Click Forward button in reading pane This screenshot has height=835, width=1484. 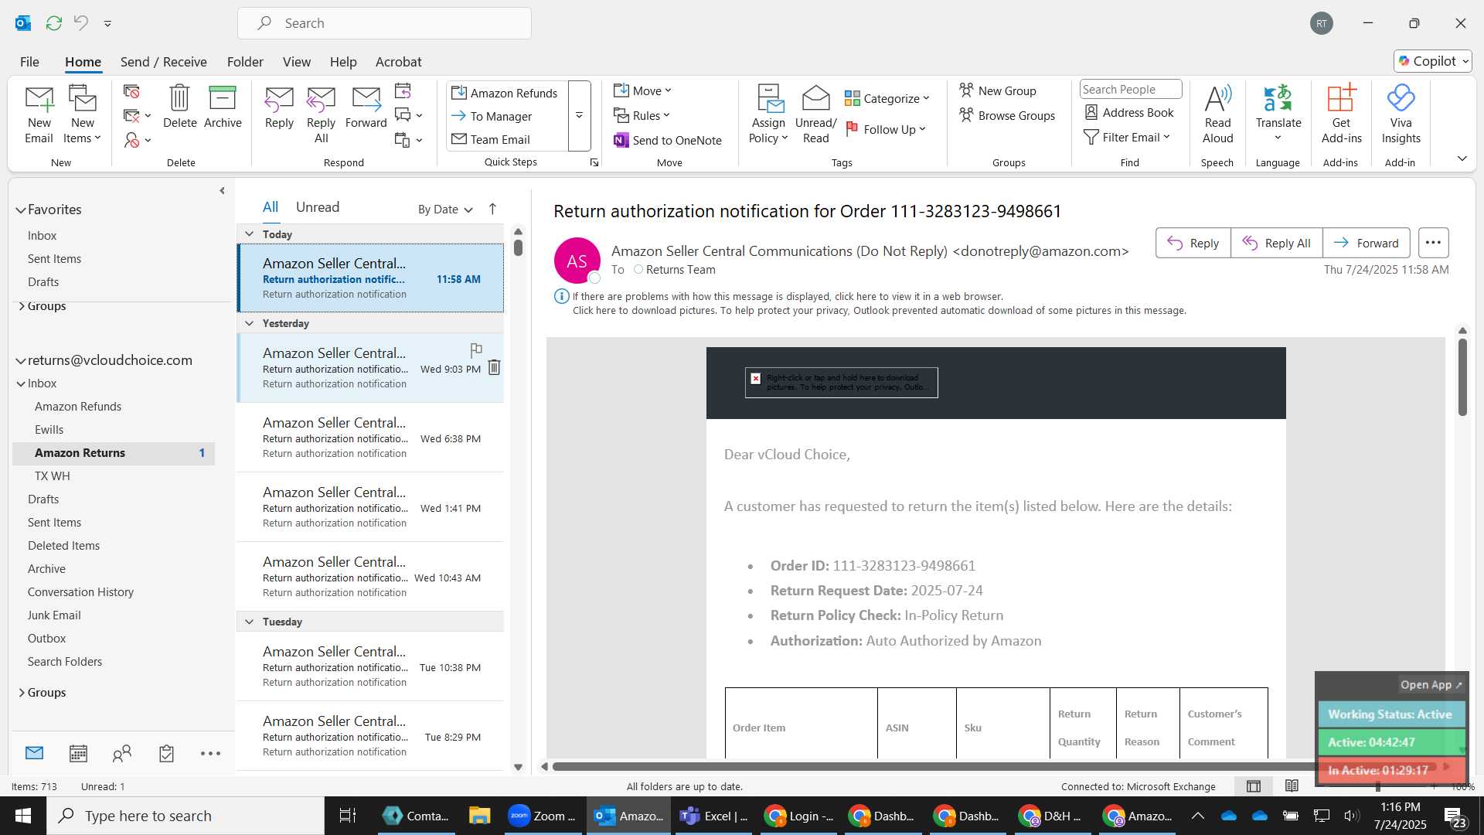(x=1366, y=243)
